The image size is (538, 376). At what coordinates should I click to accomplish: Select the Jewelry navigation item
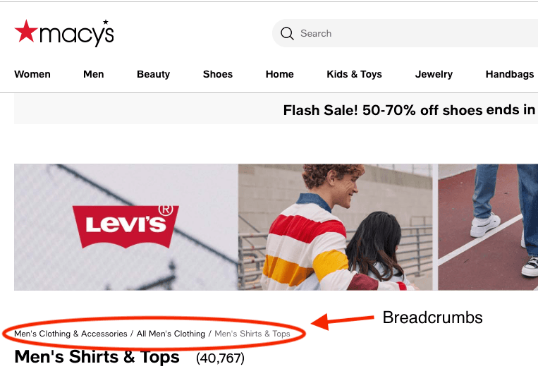tap(434, 74)
